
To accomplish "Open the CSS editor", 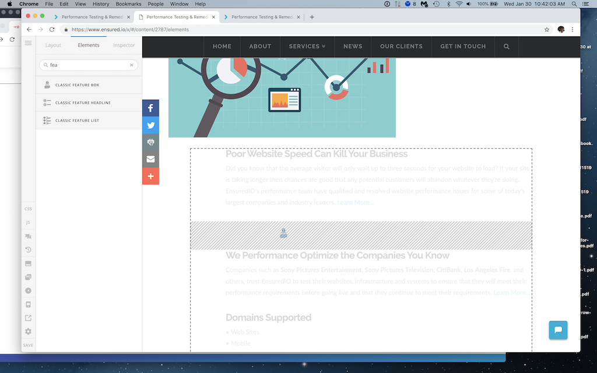I will [28, 209].
